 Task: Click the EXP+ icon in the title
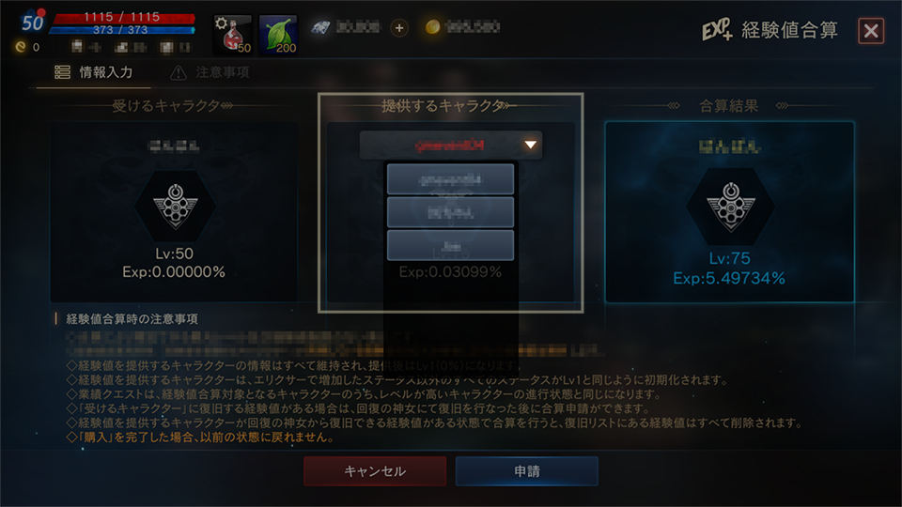coord(717,29)
